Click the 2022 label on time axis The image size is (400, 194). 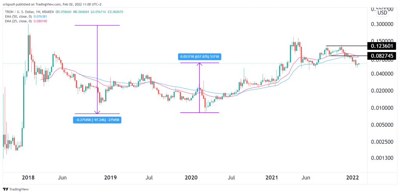353,178
